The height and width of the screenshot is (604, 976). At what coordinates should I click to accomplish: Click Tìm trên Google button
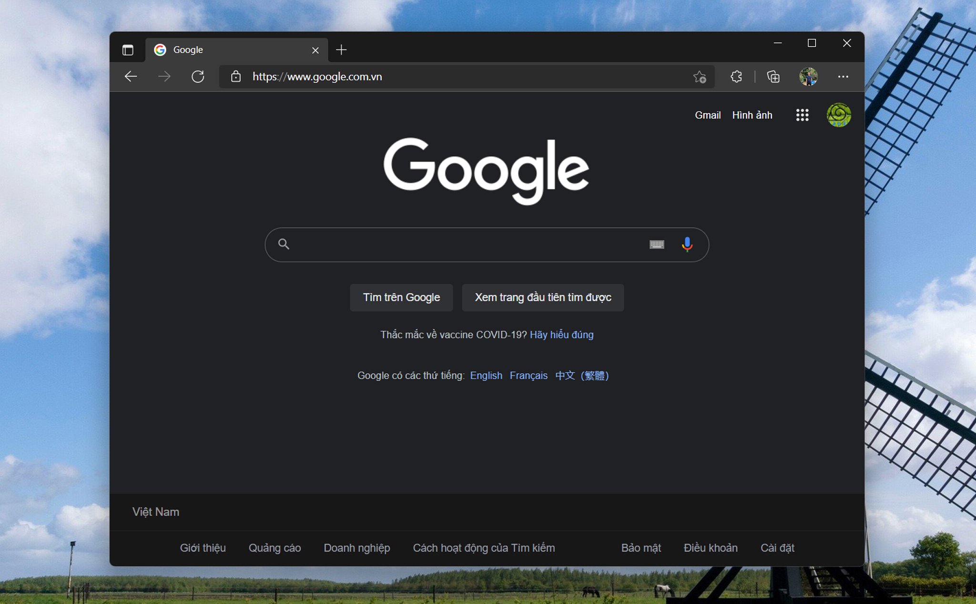(x=401, y=297)
